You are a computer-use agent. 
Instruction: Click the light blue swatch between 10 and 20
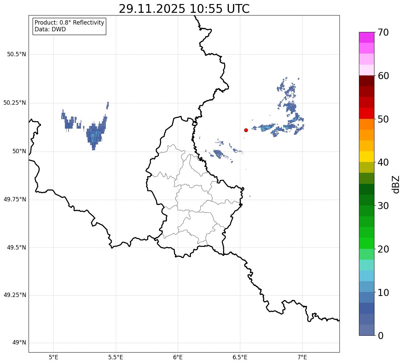coord(367,276)
